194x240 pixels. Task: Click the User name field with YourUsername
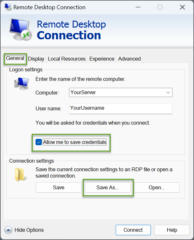(121, 109)
